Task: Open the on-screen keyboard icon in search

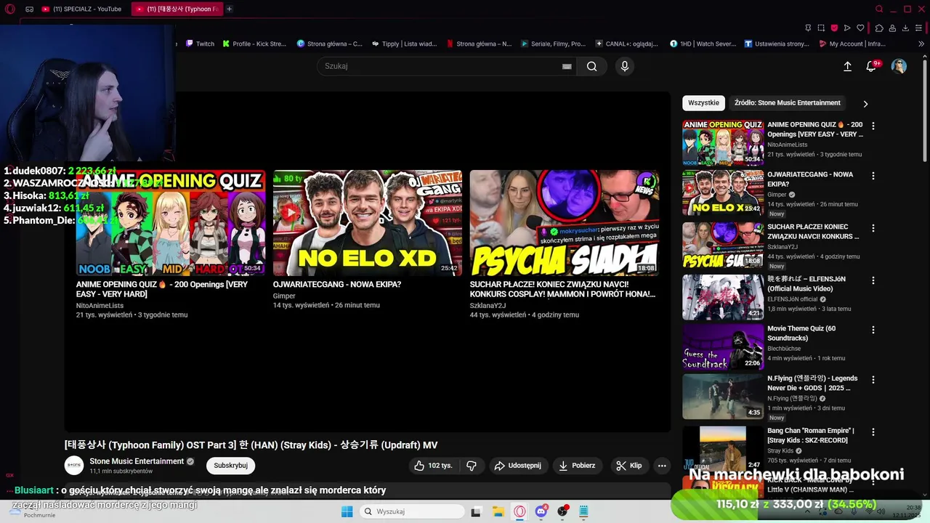Action: coord(567,66)
